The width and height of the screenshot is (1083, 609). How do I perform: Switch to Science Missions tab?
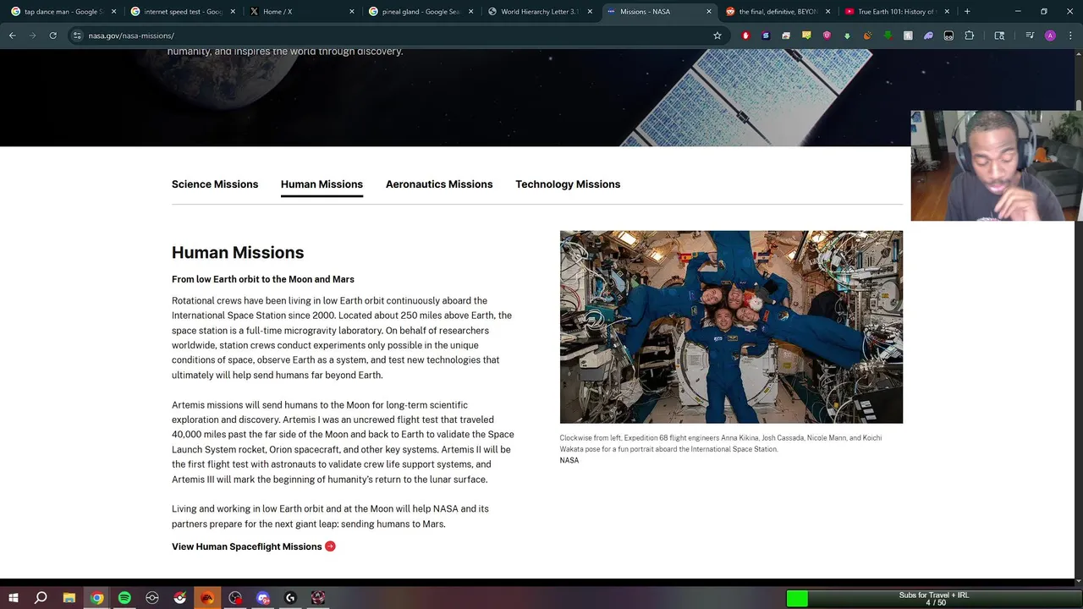coord(215,184)
